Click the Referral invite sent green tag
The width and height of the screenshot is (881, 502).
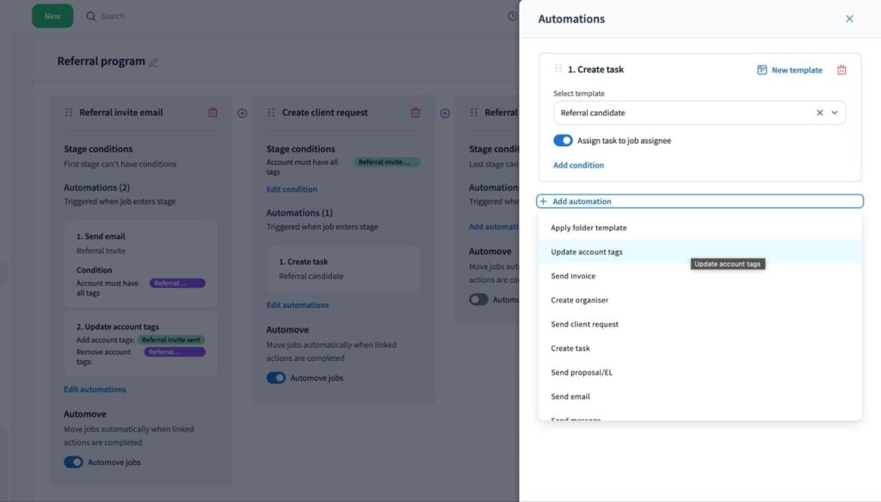(x=171, y=340)
